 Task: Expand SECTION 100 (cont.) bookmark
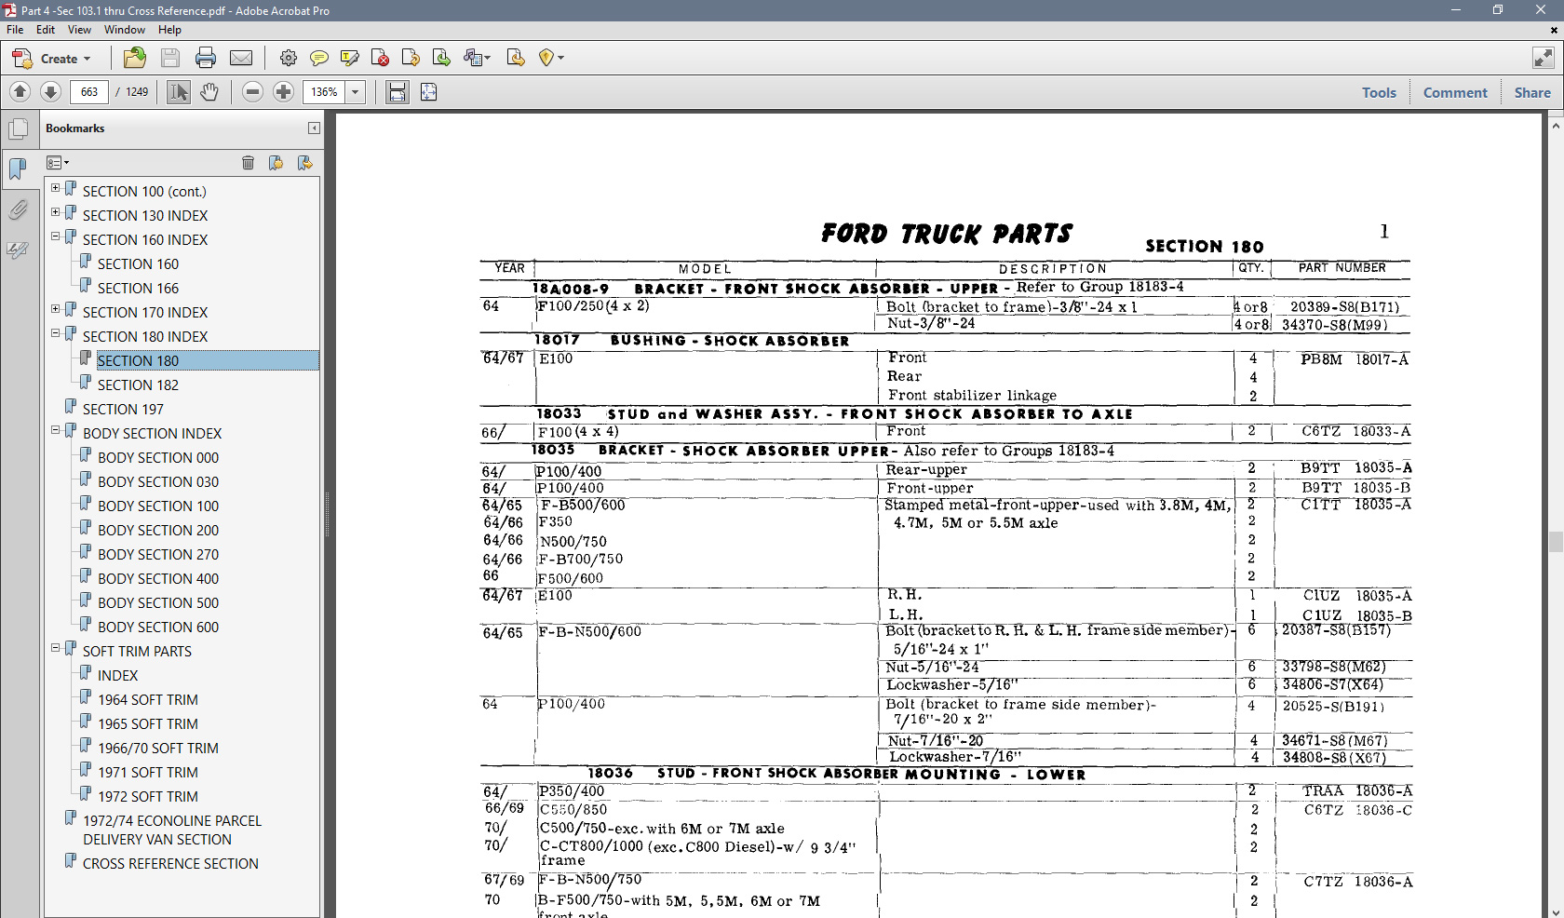[x=55, y=188]
